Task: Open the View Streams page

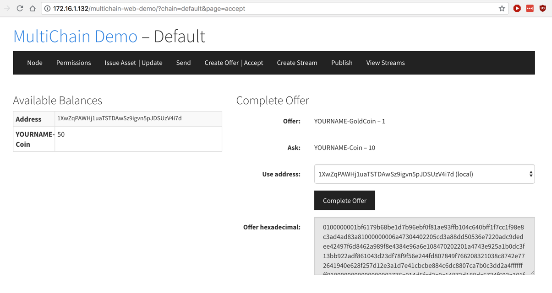Action: (385, 63)
